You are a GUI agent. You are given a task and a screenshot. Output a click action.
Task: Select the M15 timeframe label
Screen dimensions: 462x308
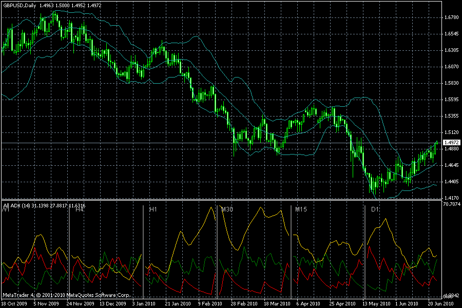coord(301,209)
